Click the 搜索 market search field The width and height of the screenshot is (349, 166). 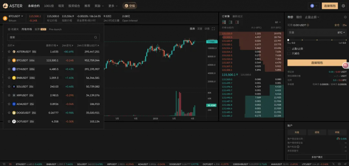point(54,37)
